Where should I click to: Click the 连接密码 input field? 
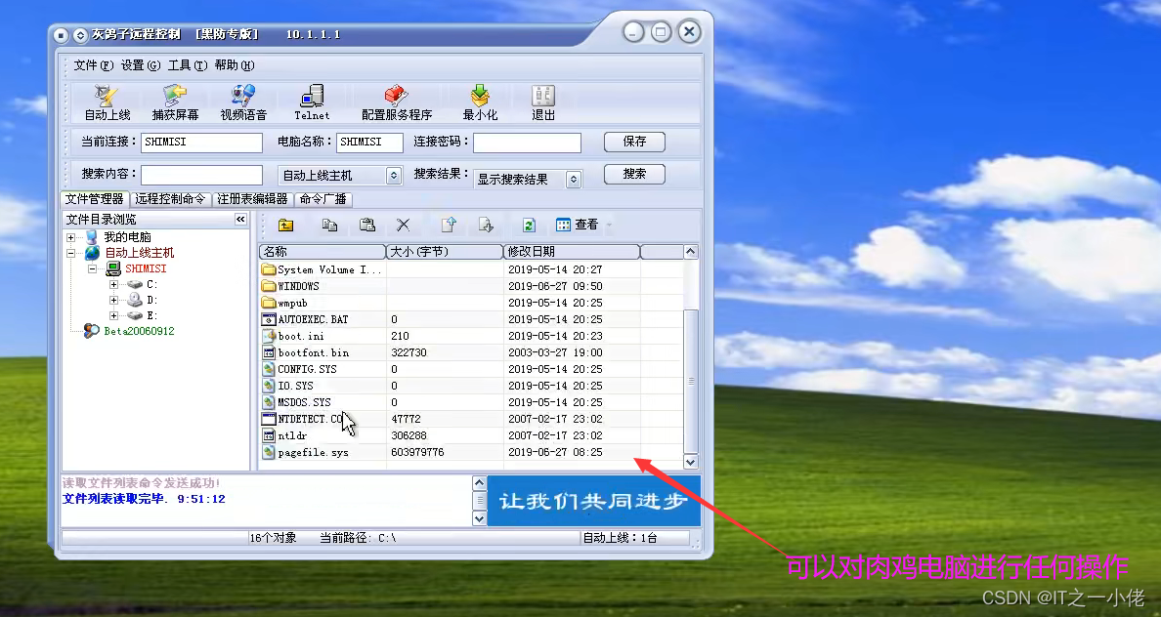pyautogui.click(x=527, y=142)
